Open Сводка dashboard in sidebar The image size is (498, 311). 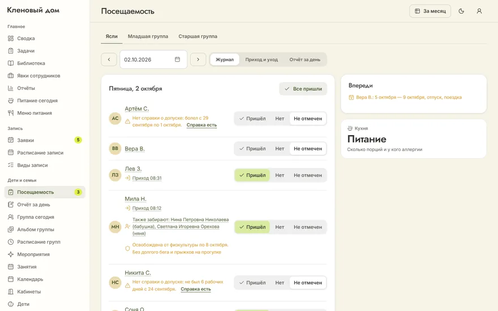[45, 38]
